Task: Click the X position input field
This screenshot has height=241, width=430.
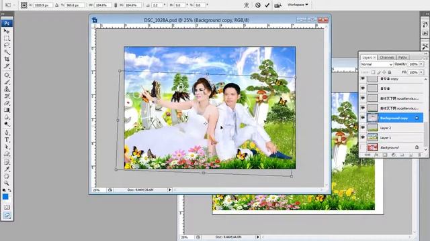Action: point(43,5)
